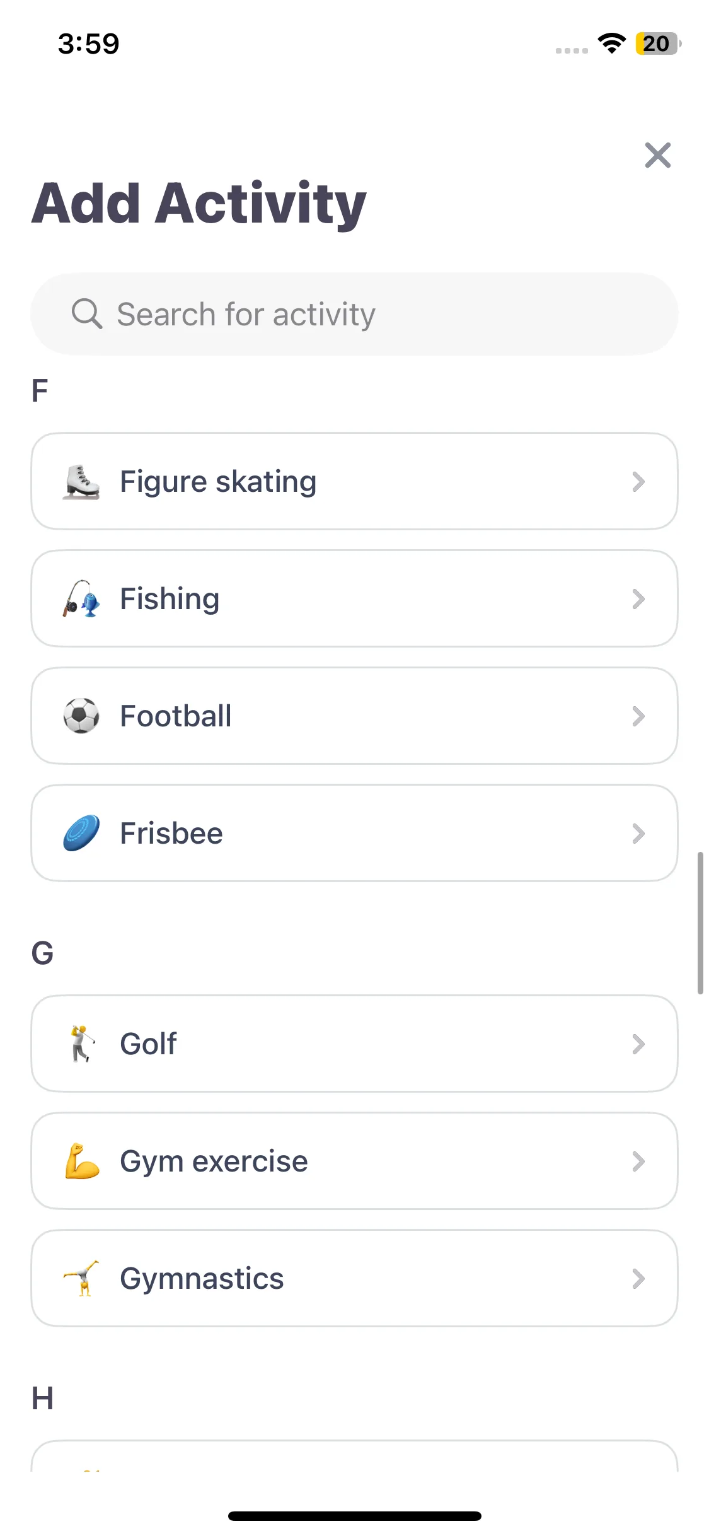Tap the golfer icon
This screenshot has width=709, height=1536.
(x=82, y=1044)
